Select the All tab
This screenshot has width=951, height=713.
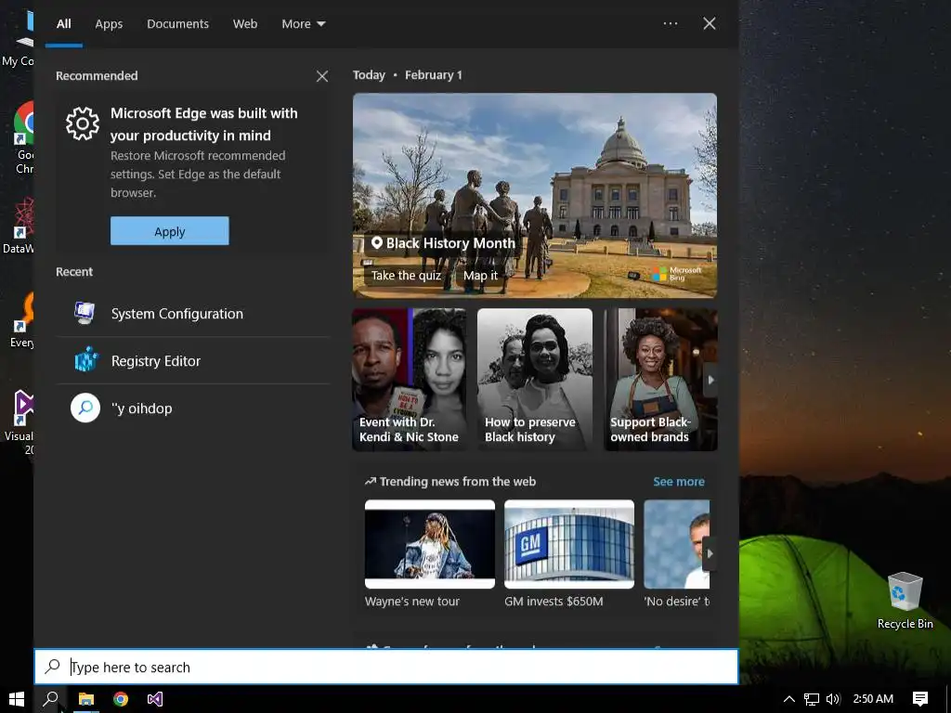64,23
